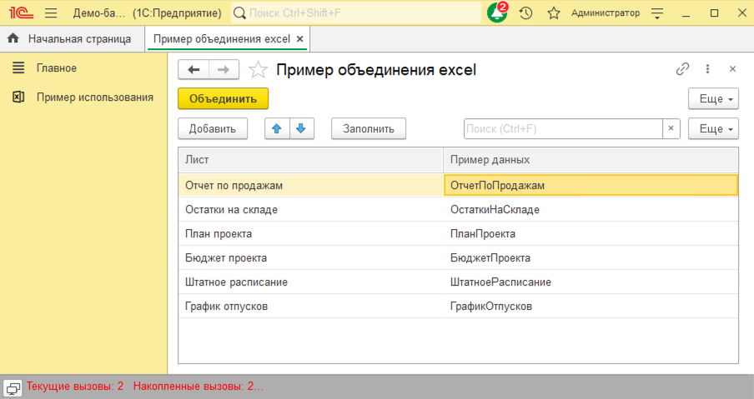This screenshot has width=754, height=399.
Task: Select the Штатное расписание row
Action: click(x=458, y=282)
